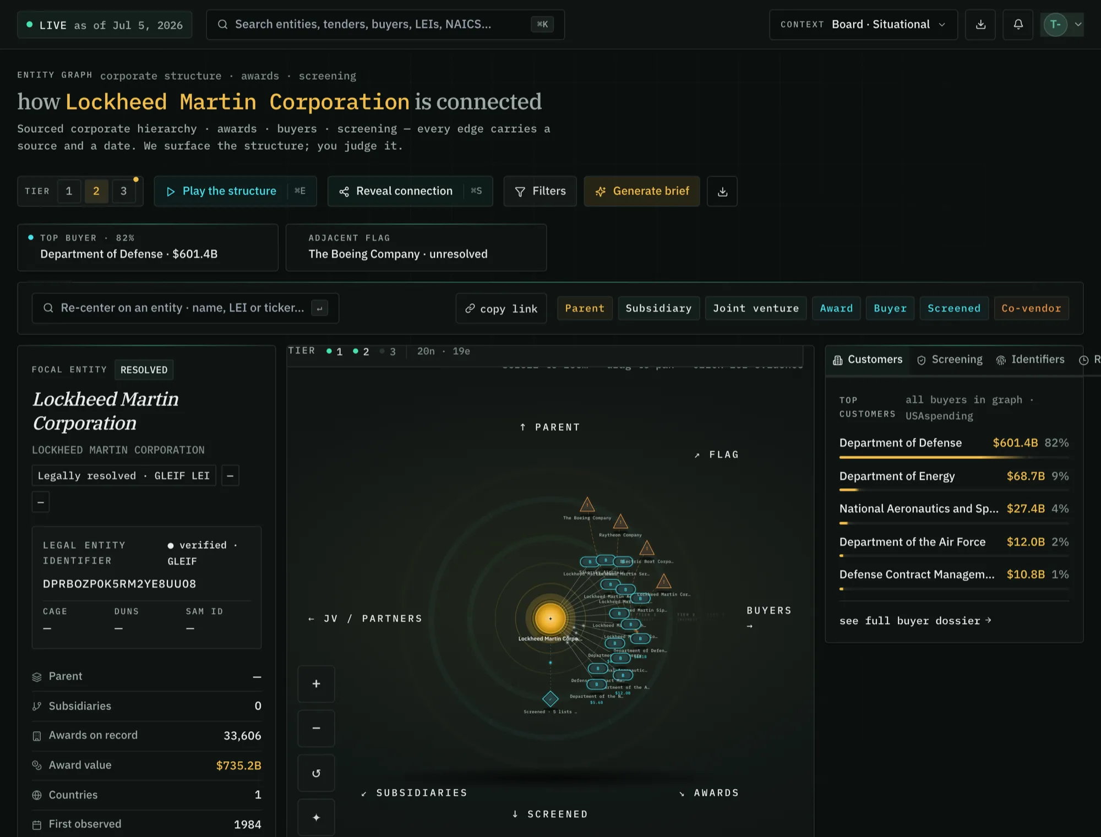Switch to the Identifiers tab
The image size is (1101, 837).
tap(1031, 360)
